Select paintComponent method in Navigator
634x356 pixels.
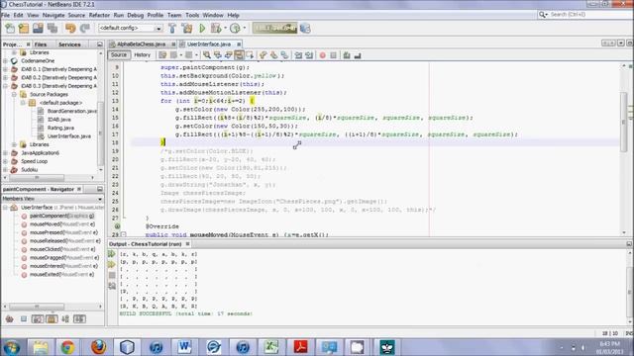tap(61, 216)
